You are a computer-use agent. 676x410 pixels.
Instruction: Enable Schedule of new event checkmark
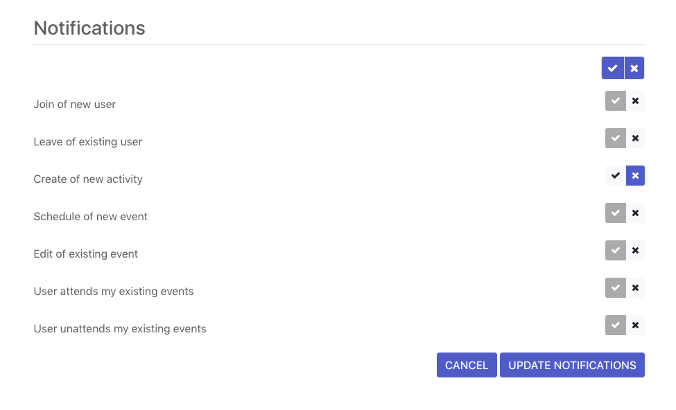(616, 213)
